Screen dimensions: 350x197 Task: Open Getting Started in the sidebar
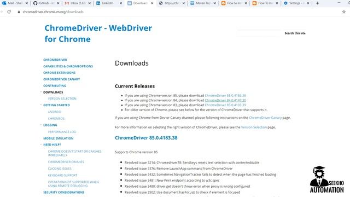coord(56,105)
